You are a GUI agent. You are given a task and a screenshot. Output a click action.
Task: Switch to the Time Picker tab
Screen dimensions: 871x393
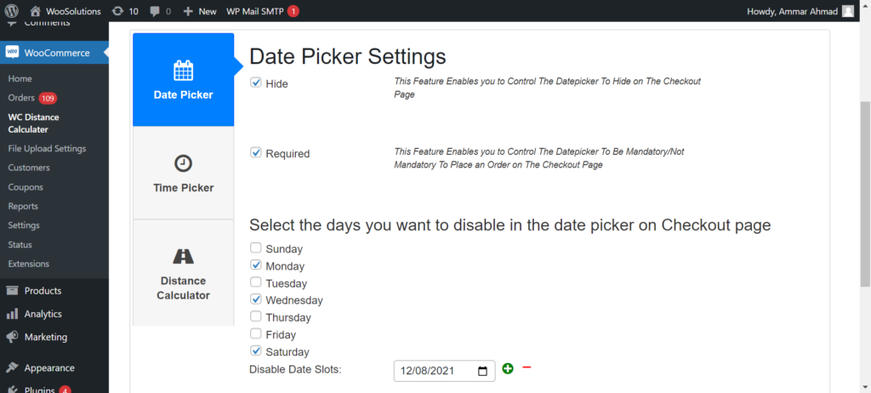(x=184, y=173)
